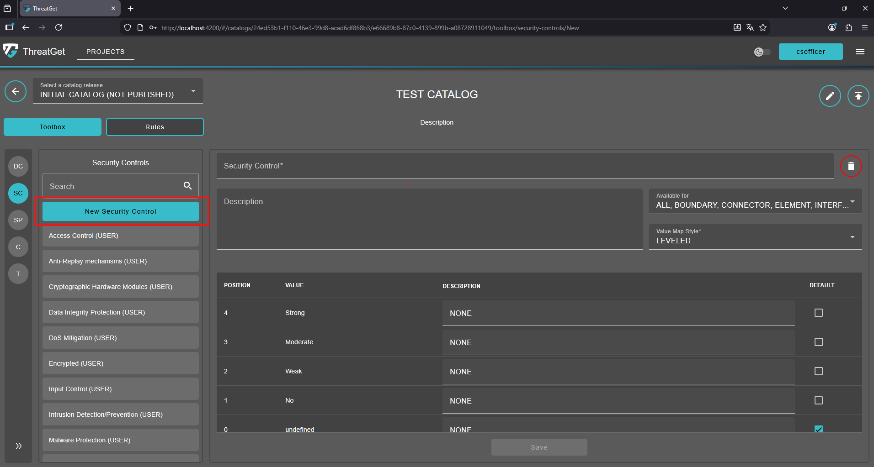Uncheck Default on the undefined value row

click(818, 429)
